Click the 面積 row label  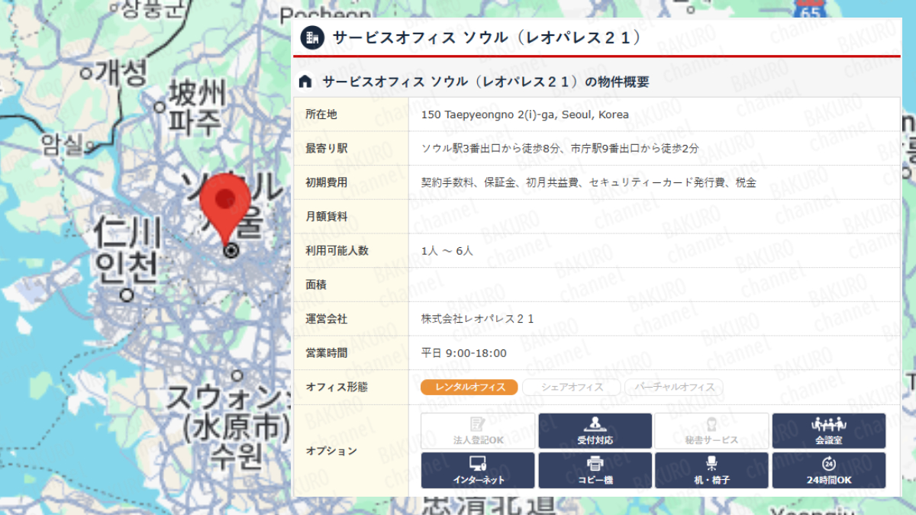(316, 285)
